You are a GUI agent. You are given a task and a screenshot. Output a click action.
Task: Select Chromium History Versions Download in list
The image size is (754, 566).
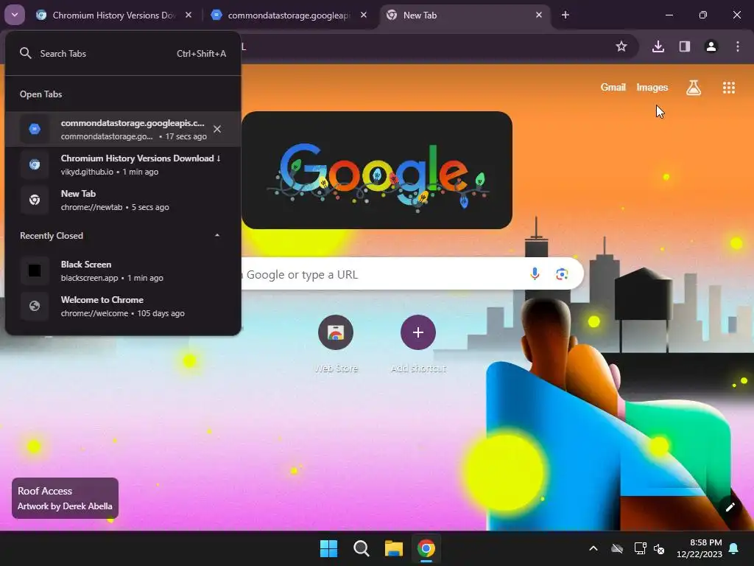(123, 164)
